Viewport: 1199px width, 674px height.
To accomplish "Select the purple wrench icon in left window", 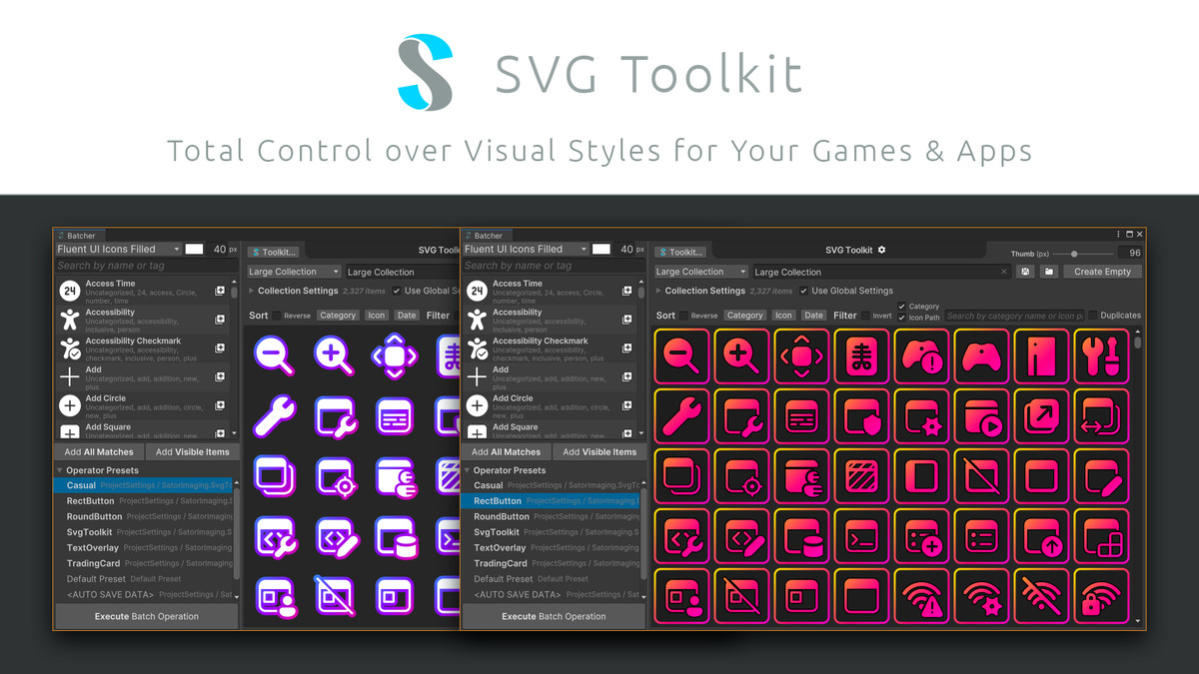I will click(274, 416).
